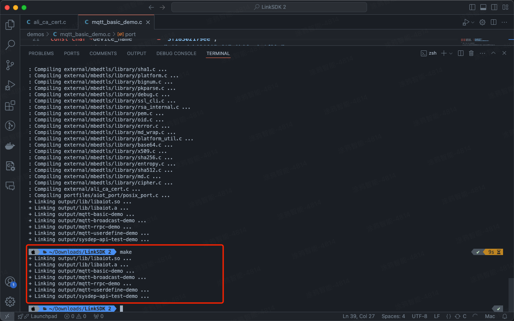
Task: Click 'Linking output/mqtt-rrpc-demo' line below make
Action: tap(80, 284)
